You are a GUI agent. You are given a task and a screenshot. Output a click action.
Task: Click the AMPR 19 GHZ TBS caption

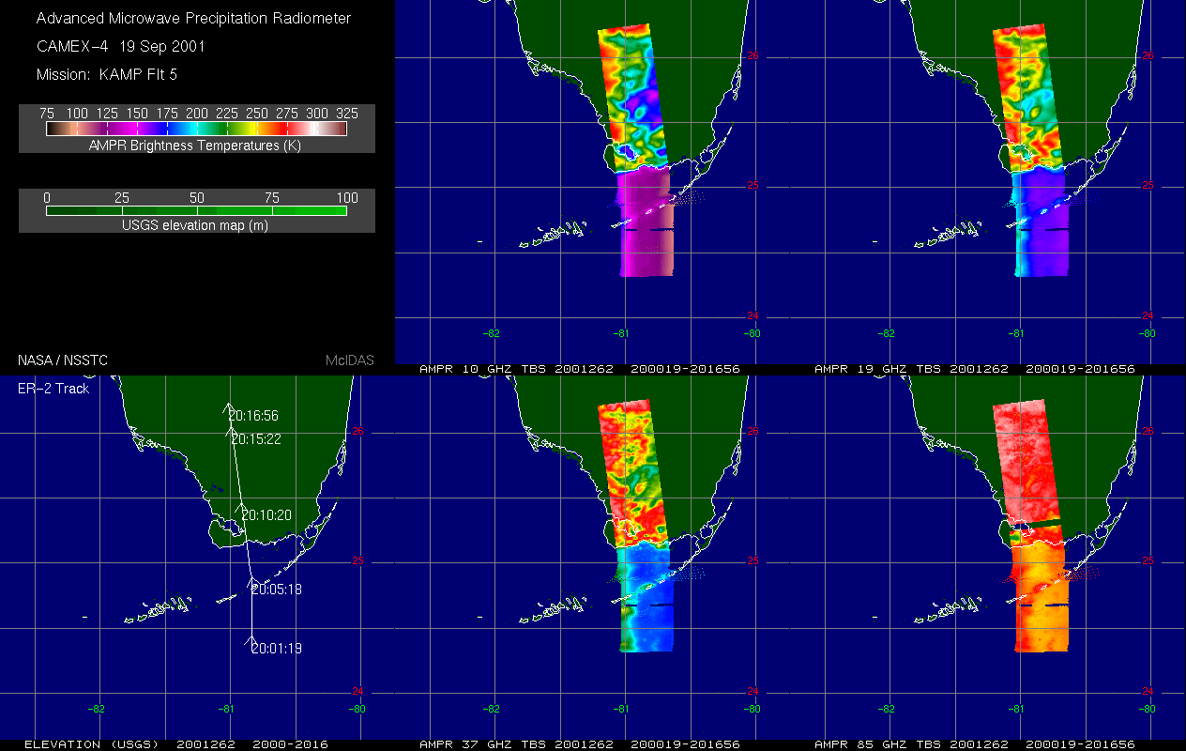click(974, 369)
